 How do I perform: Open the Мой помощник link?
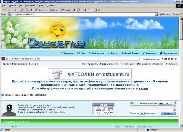(127, 64)
